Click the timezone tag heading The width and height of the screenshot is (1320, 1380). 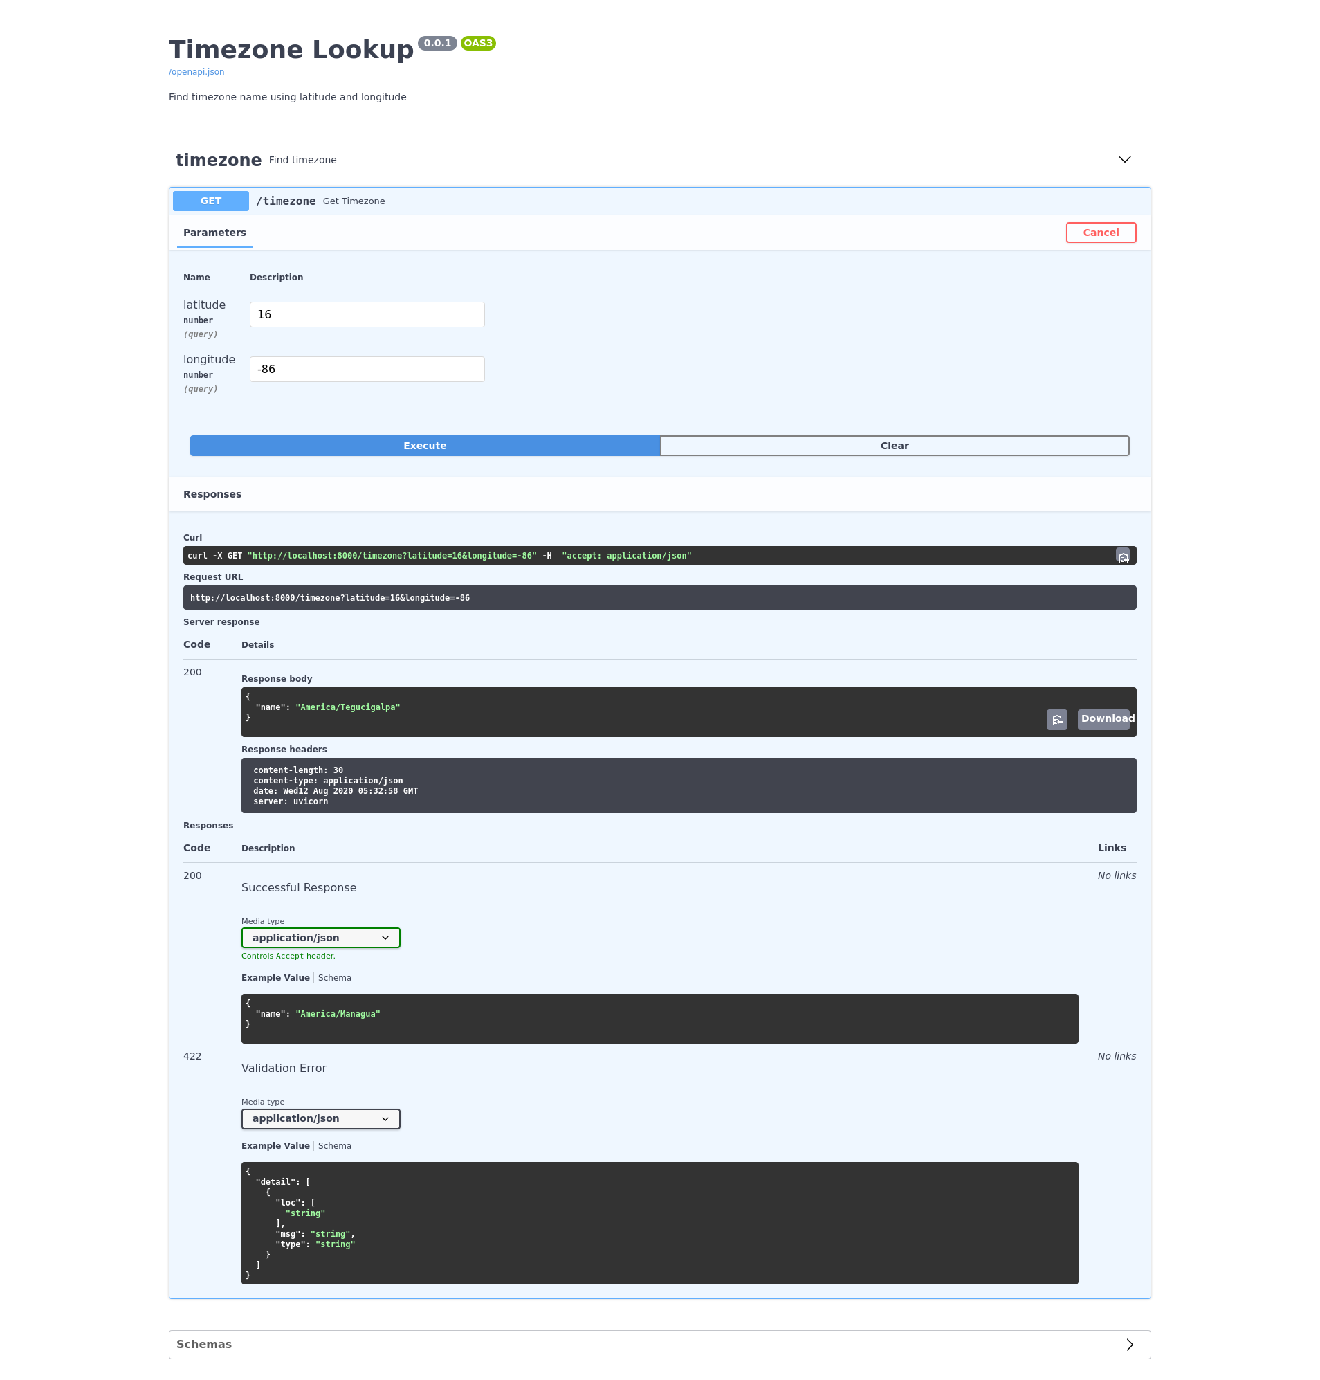tap(218, 161)
